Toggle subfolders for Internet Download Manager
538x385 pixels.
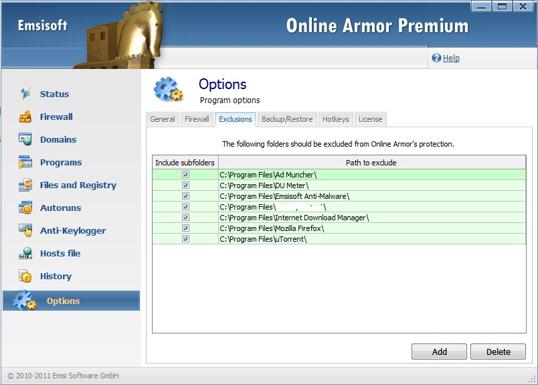pyautogui.click(x=185, y=217)
